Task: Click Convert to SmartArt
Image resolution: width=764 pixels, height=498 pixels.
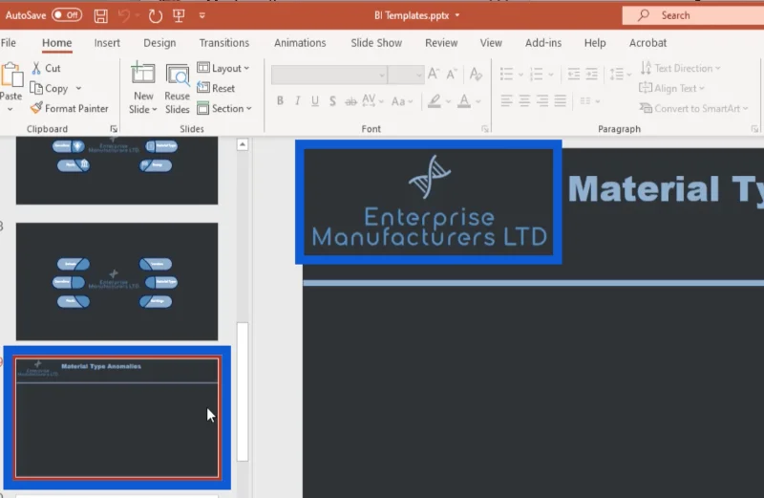Action: pos(694,108)
